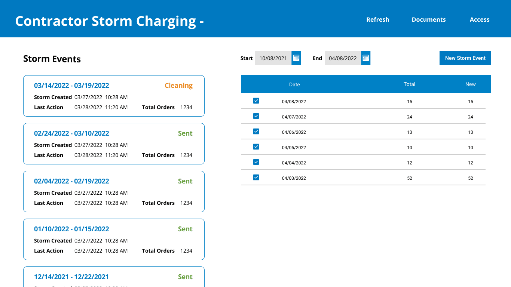Click the Storm Events heading
Viewport: 511px width, 287px height.
tap(52, 59)
